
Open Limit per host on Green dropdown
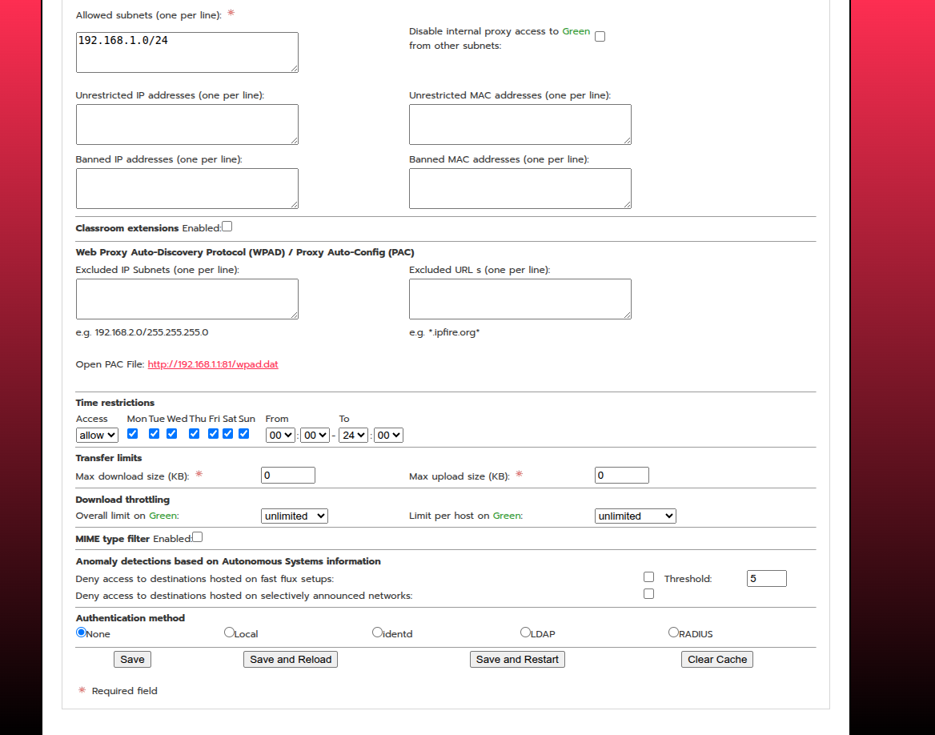[x=635, y=516]
